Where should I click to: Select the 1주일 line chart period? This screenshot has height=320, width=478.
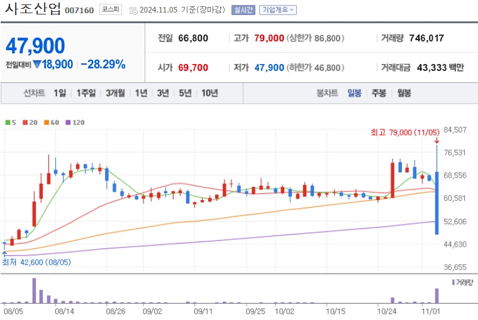click(86, 93)
